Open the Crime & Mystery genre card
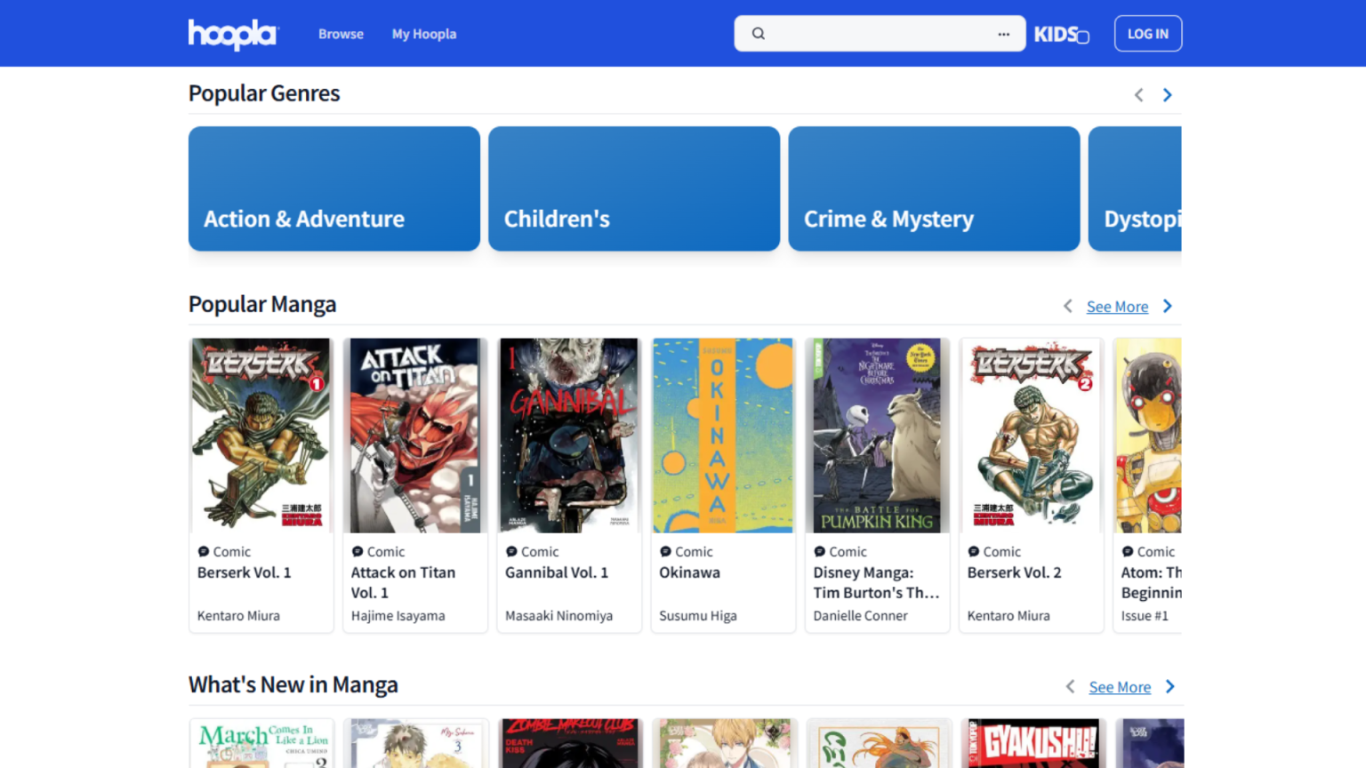1366x768 pixels. tap(933, 188)
